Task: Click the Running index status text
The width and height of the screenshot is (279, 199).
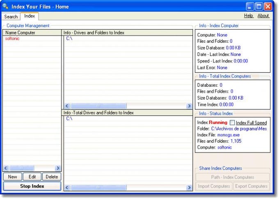Action: click(218, 123)
